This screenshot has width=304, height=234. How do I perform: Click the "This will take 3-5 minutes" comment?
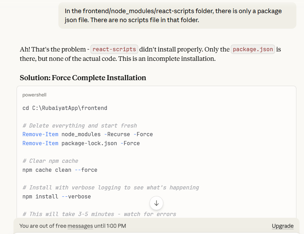point(99,214)
